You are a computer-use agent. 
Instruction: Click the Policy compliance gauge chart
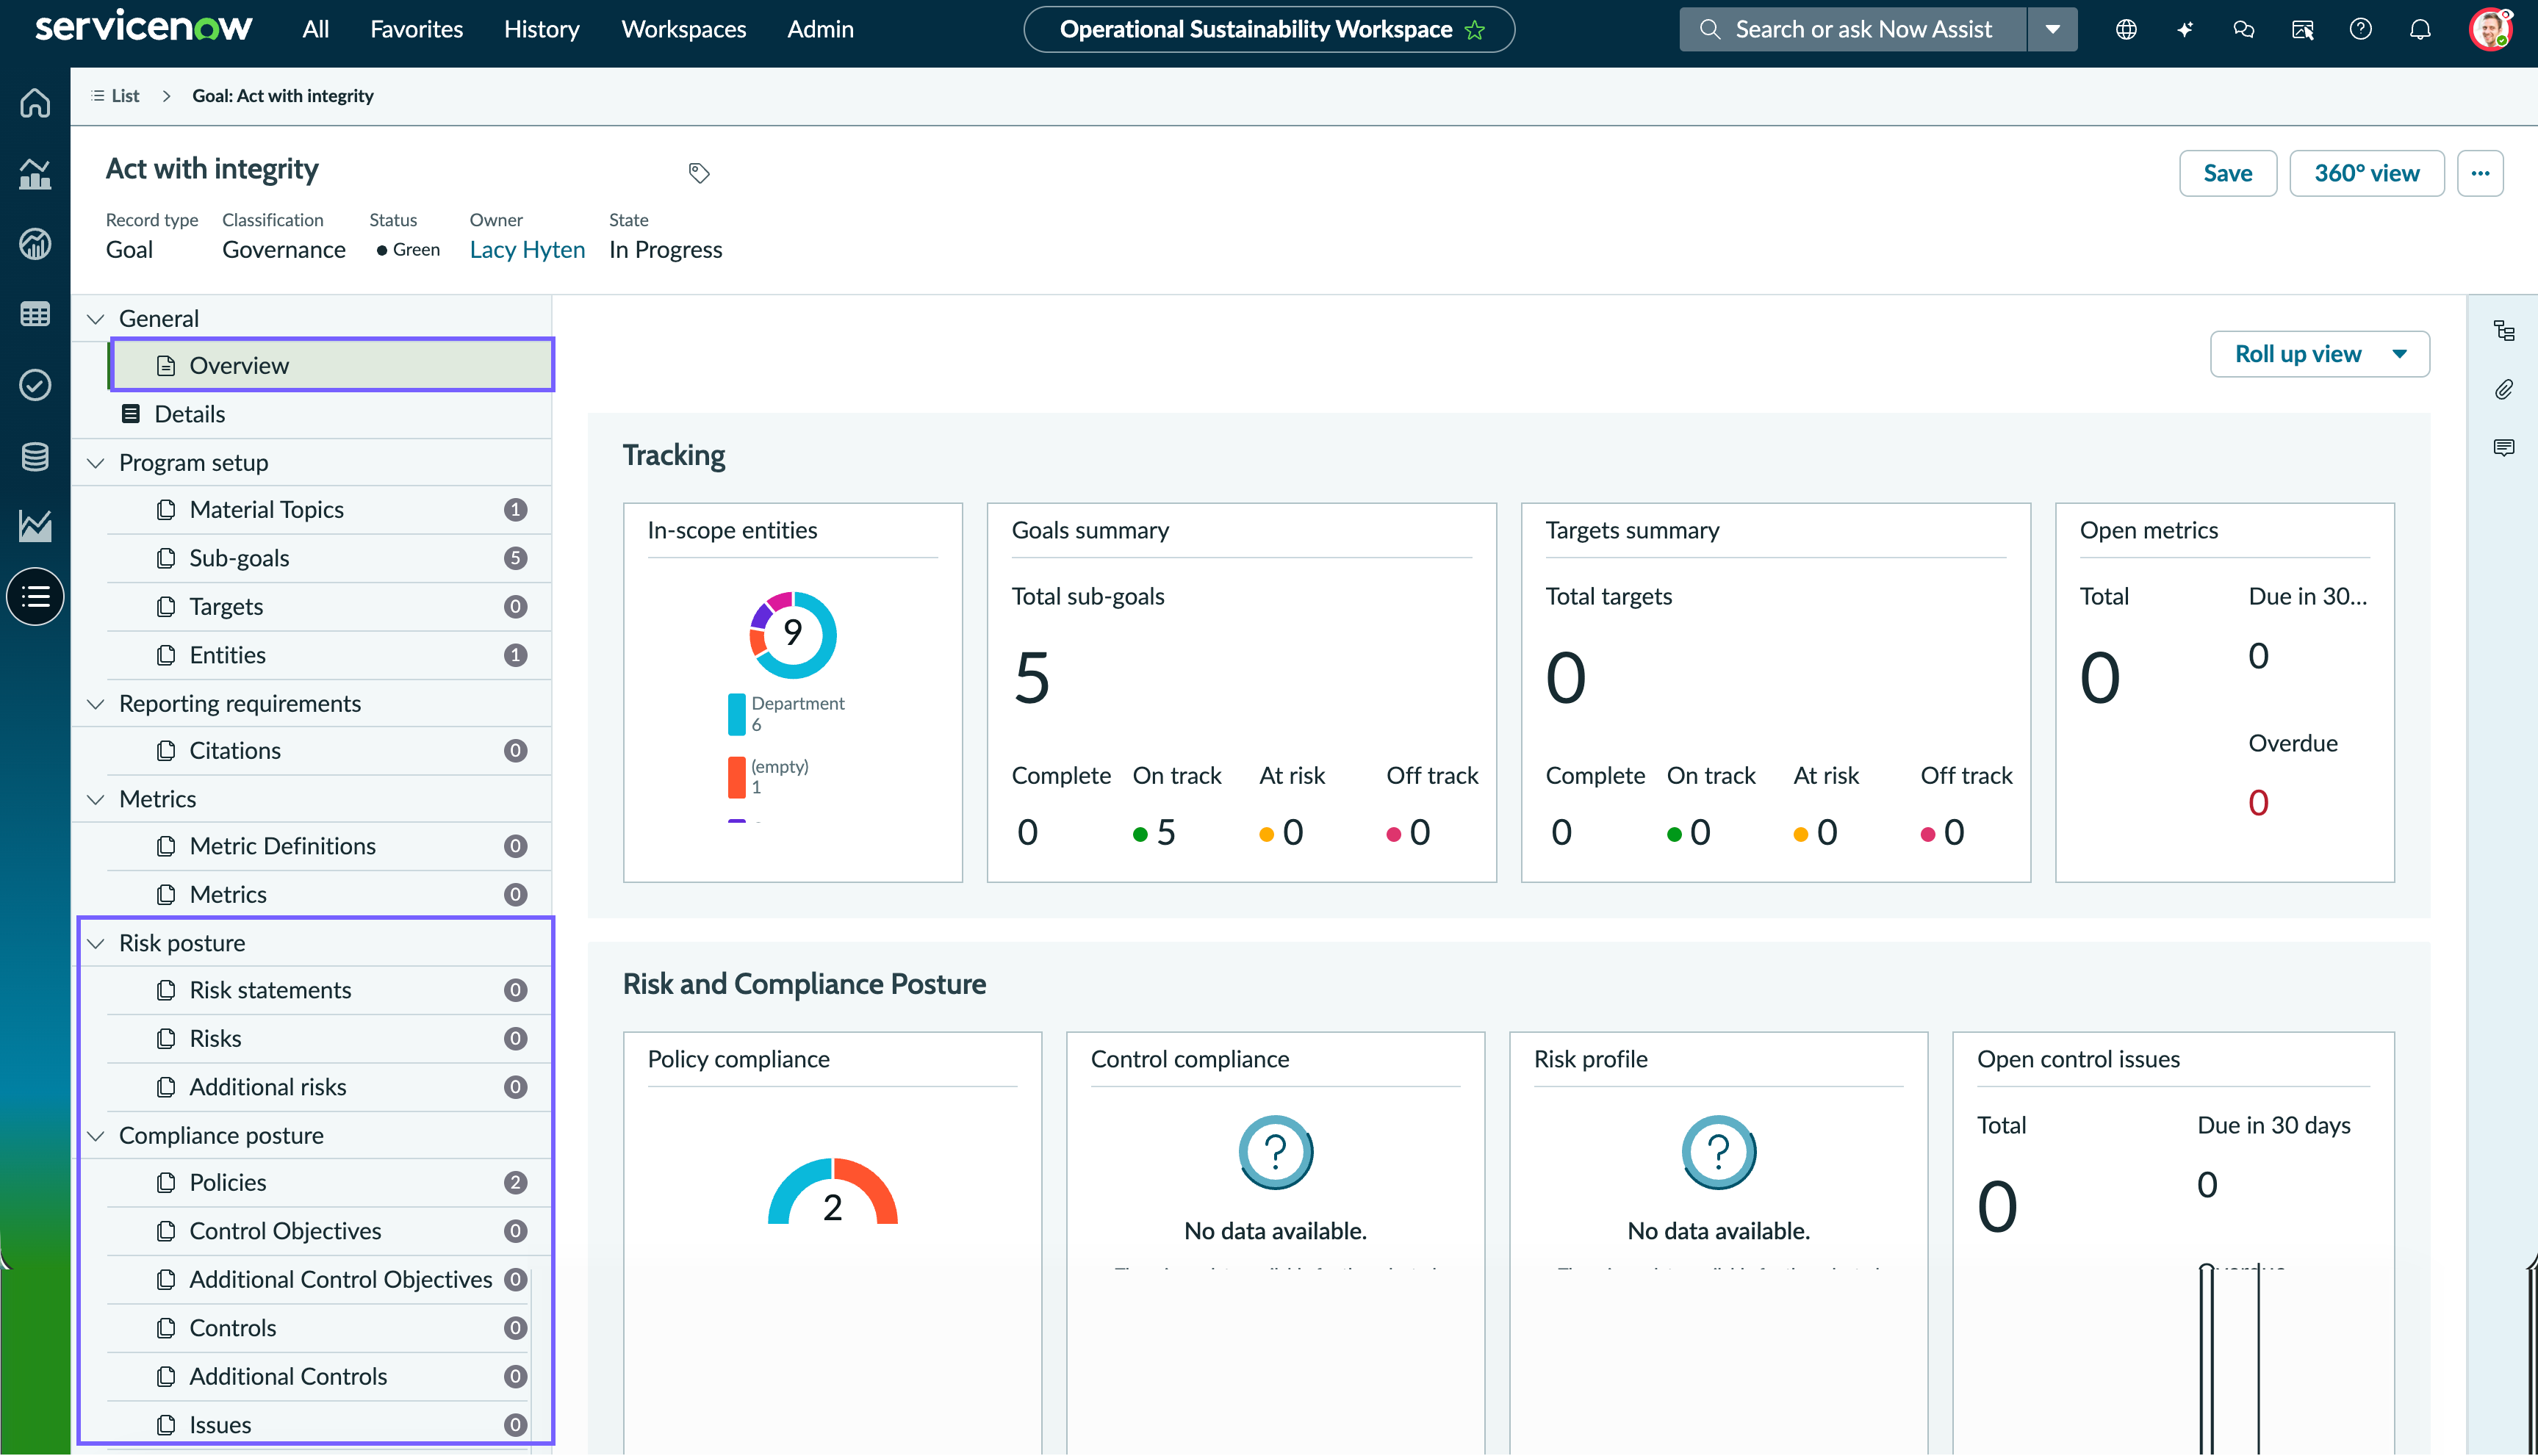(x=833, y=1192)
